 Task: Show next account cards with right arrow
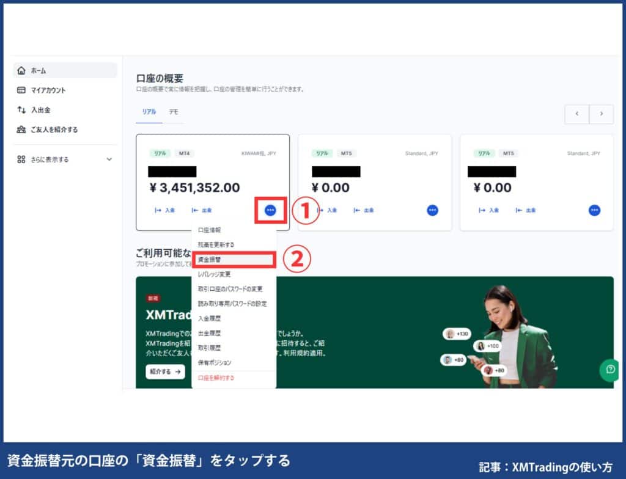pyautogui.click(x=602, y=114)
